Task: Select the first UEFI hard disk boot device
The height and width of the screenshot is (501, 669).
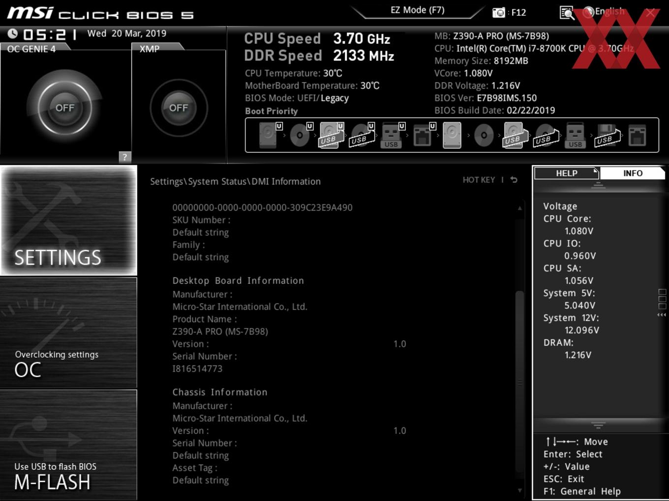Action: 270,135
